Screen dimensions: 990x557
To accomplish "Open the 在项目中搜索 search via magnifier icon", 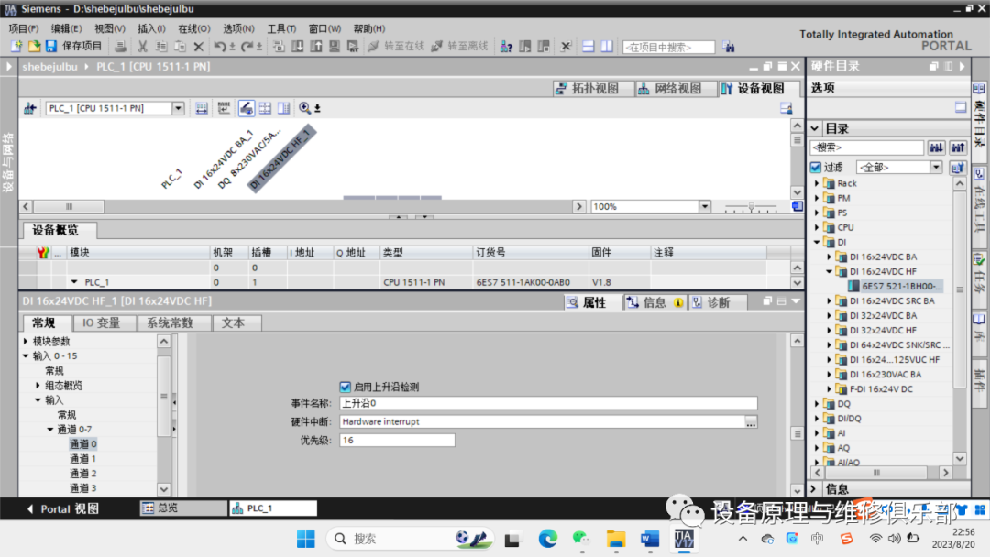I will (x=729, y=46).
